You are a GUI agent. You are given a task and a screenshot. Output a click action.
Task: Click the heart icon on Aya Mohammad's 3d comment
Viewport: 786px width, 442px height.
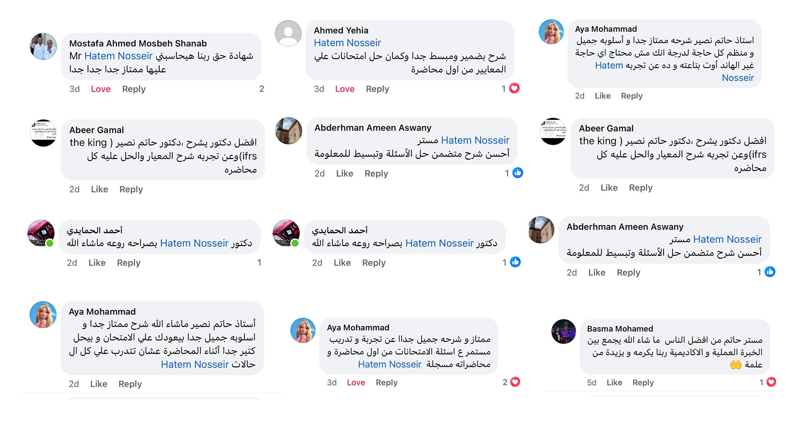pos(515,382)
